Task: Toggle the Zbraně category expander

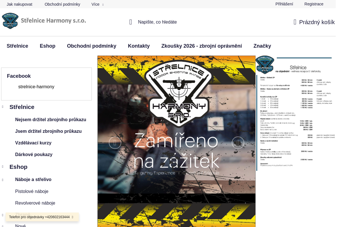Action: (x=3, y=215)
